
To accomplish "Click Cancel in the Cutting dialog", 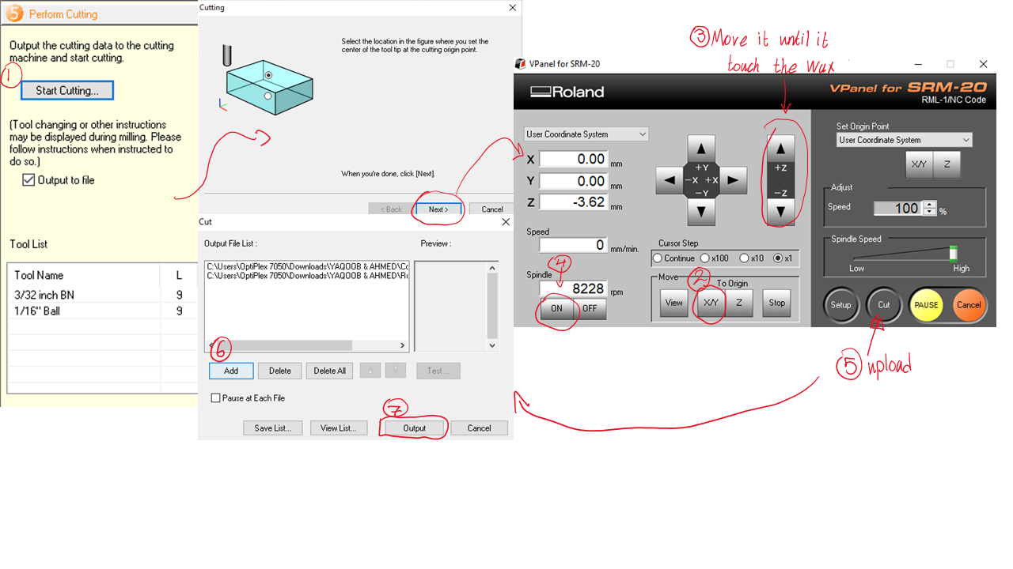I will tap(492, 209).
